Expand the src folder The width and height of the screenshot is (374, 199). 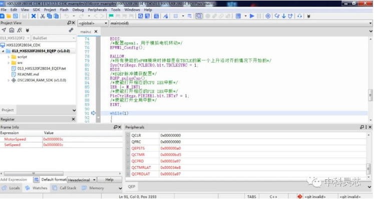pyautogui.click(x=9, y=63)
